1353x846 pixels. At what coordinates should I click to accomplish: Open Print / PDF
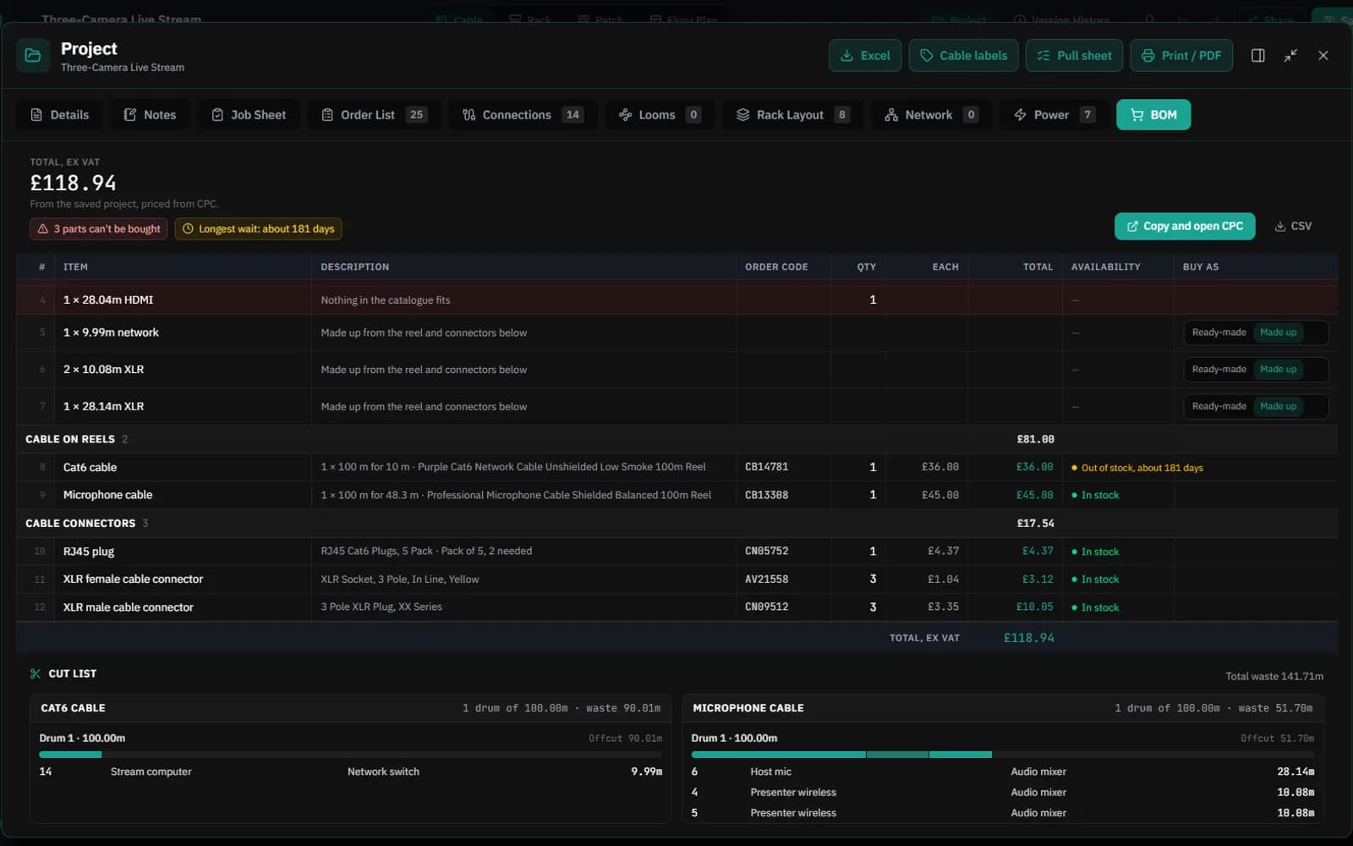pos(1181,56)
